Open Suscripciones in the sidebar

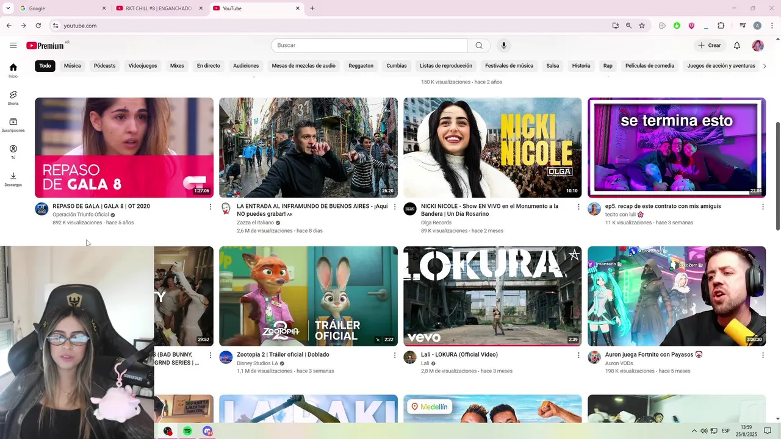pyautogui.click(x=13, y=125)
